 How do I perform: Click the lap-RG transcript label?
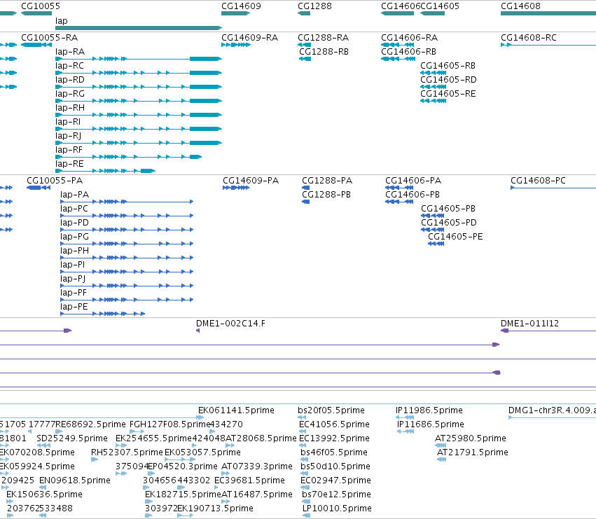point(70,94)
